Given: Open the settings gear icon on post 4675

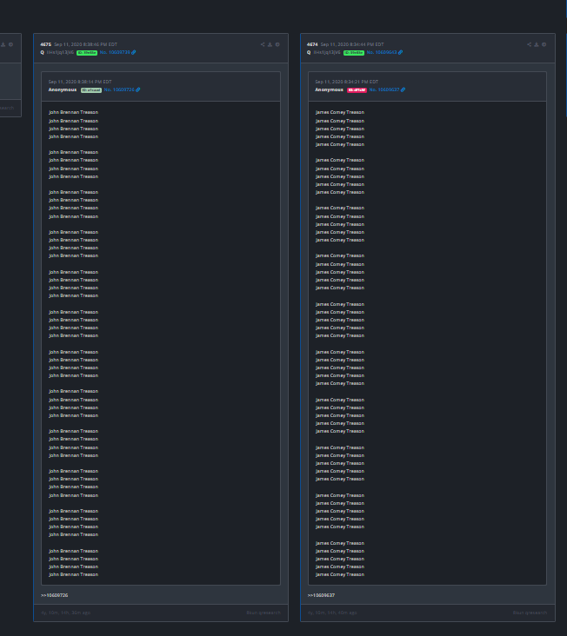Looking at the screenshot, I should pos(277,44).
